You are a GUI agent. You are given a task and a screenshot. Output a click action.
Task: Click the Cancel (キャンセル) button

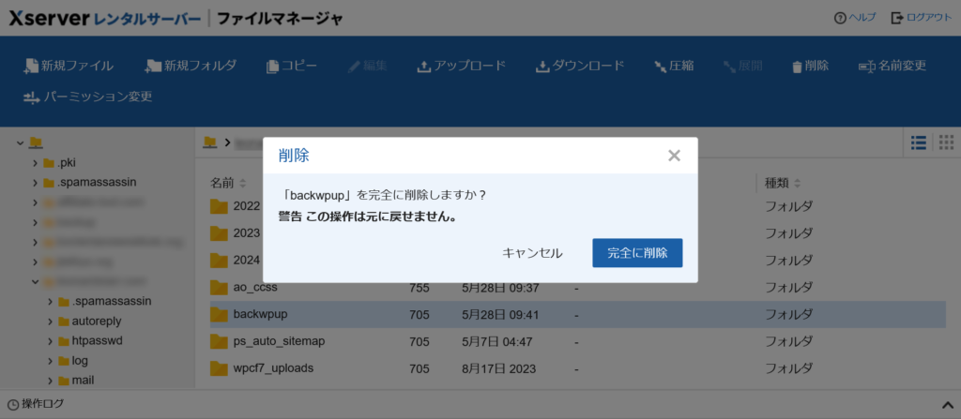532,253
